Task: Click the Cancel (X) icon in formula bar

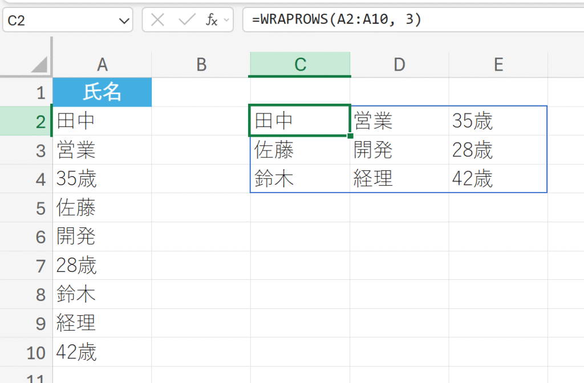Action: click(x=158, y=21)
